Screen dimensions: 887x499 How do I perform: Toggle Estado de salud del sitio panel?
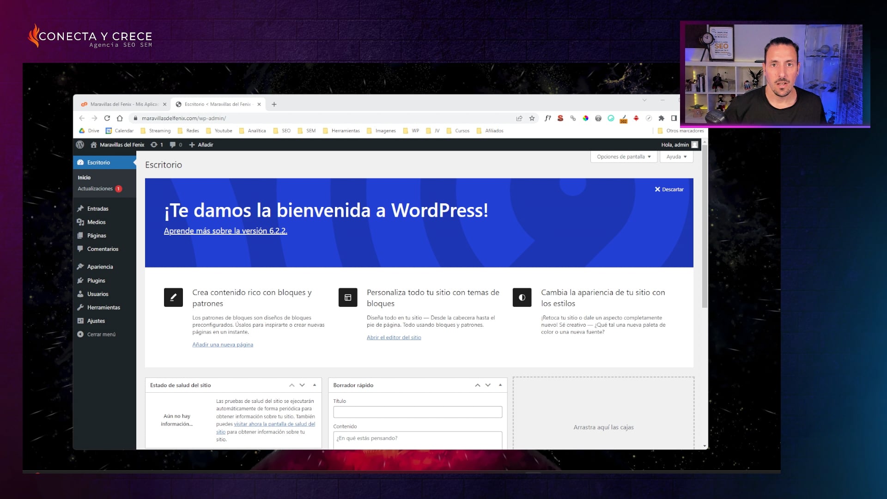tap(315, 385)
